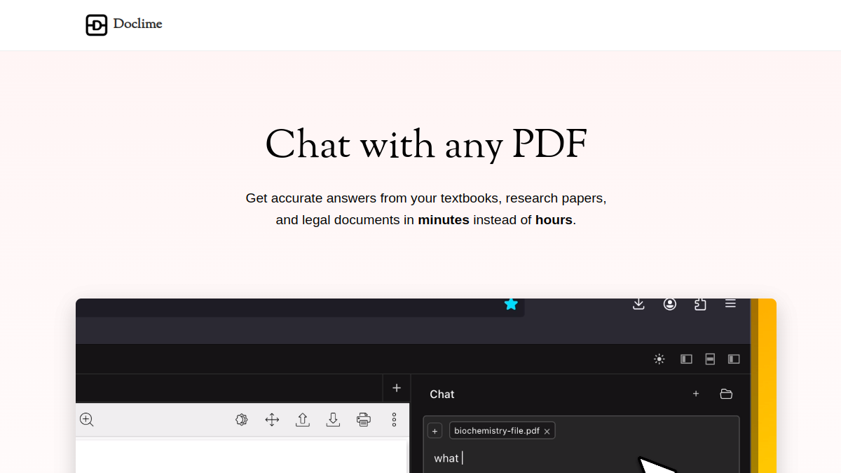Click the bold word "hours" in the tagline
Viewport: 841px width, 473px height.
(x=554, y=219)
